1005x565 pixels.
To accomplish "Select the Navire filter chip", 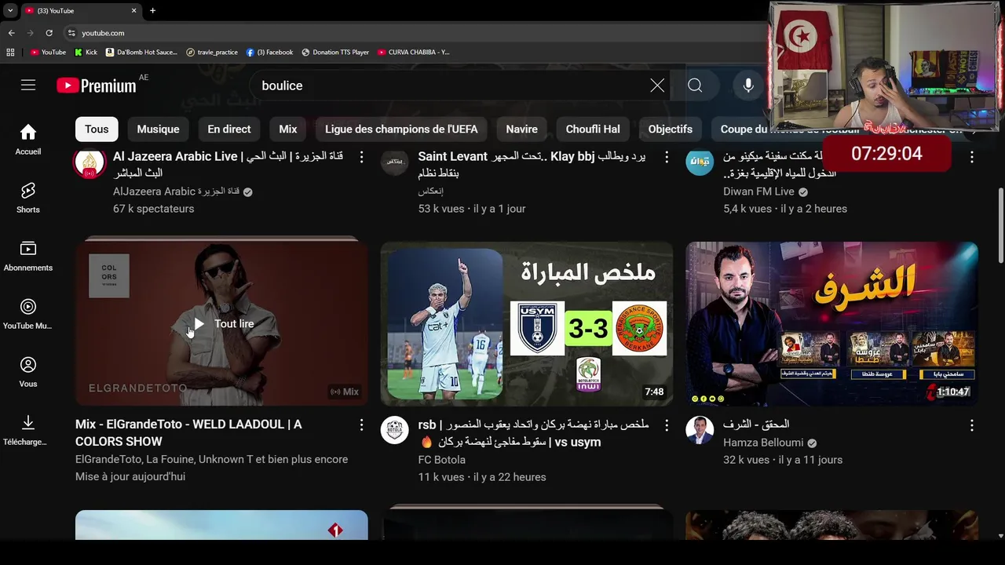I will coord(522,129).
